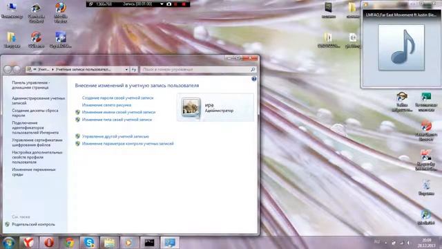
Task: Open 'Подключение идентификаторов пользователей Интернета'
Action: tap(35, 127)
